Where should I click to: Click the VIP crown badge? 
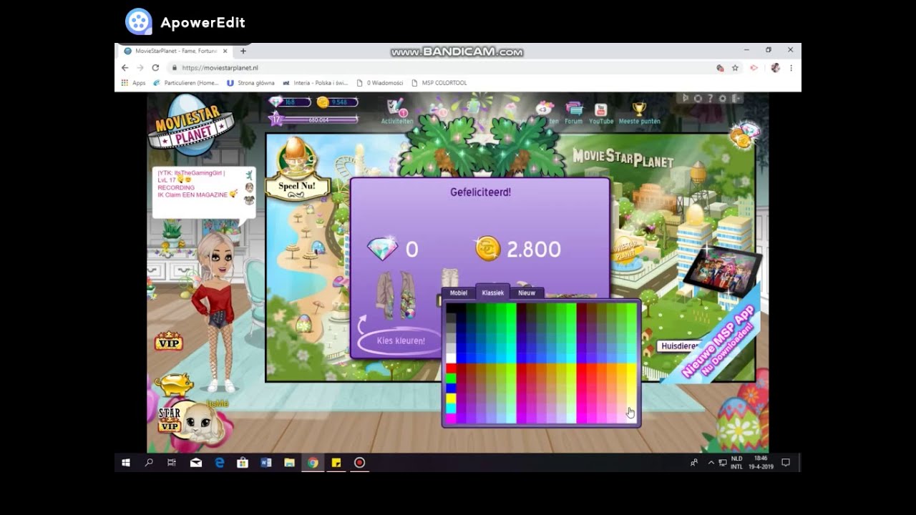click(169, 341)
